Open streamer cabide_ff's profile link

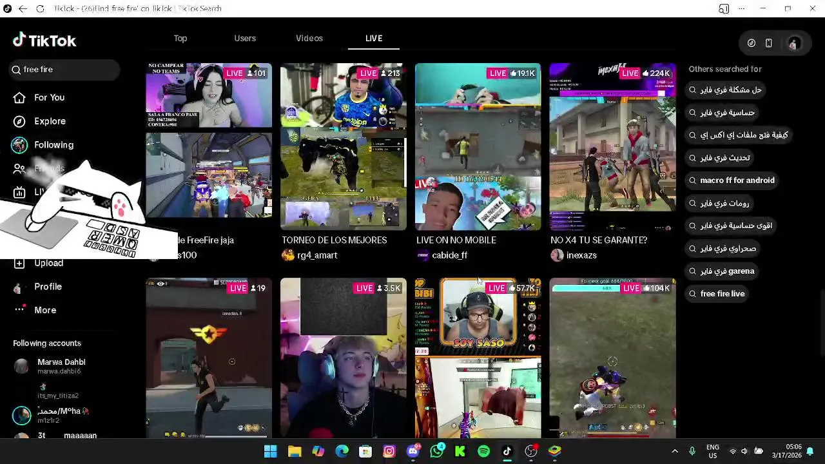449,255
